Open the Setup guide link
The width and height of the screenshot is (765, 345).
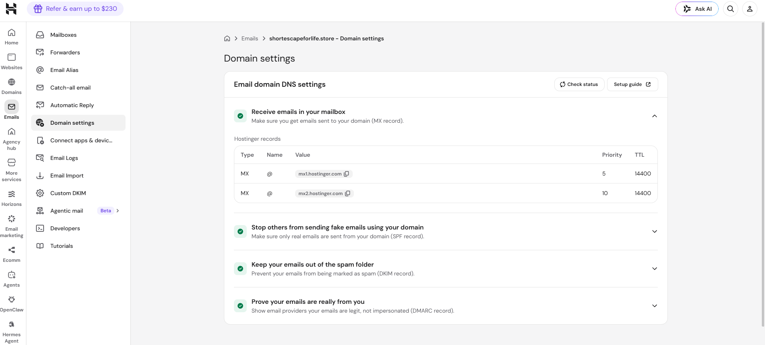point(632,84)
